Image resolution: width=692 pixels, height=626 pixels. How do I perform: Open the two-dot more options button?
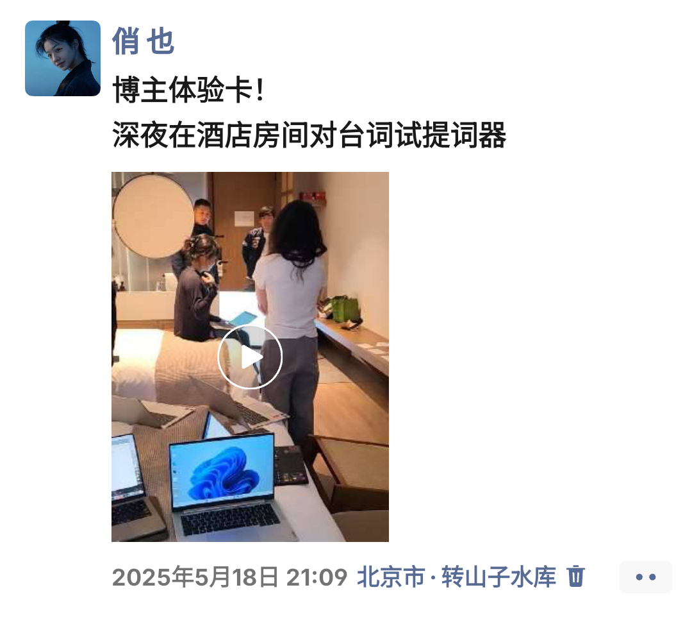(x=646, y=577)
